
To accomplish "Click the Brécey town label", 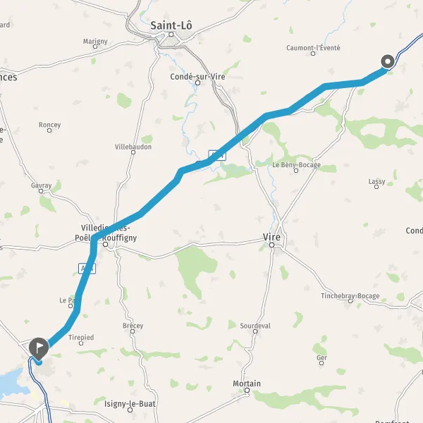I will tap(133, 326).
